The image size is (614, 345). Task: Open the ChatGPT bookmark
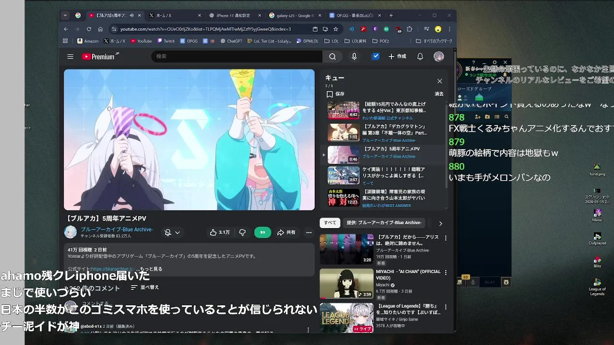pos(231,41)
